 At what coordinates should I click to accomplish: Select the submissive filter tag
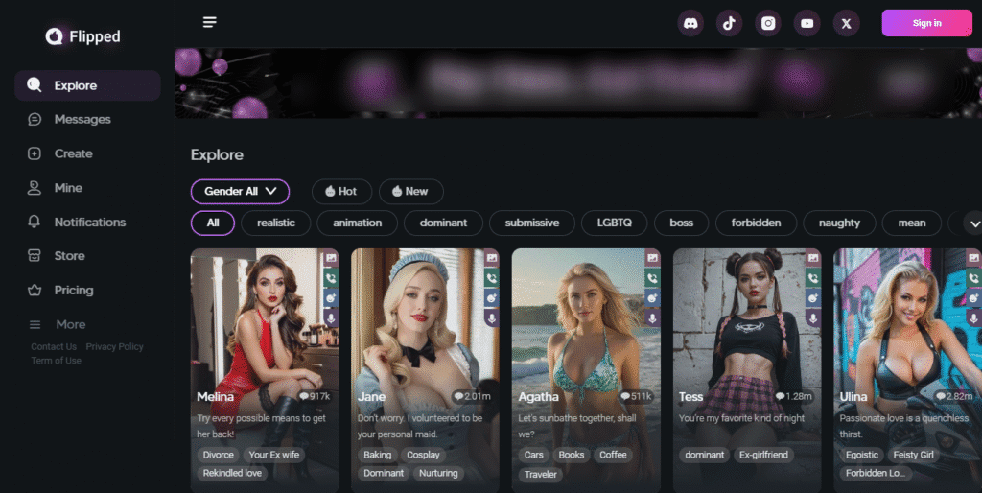(x=531, y=223)
